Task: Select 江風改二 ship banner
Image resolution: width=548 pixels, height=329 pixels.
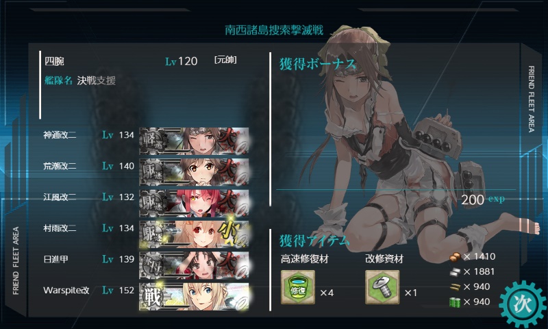Action: [x=194, y=203]
